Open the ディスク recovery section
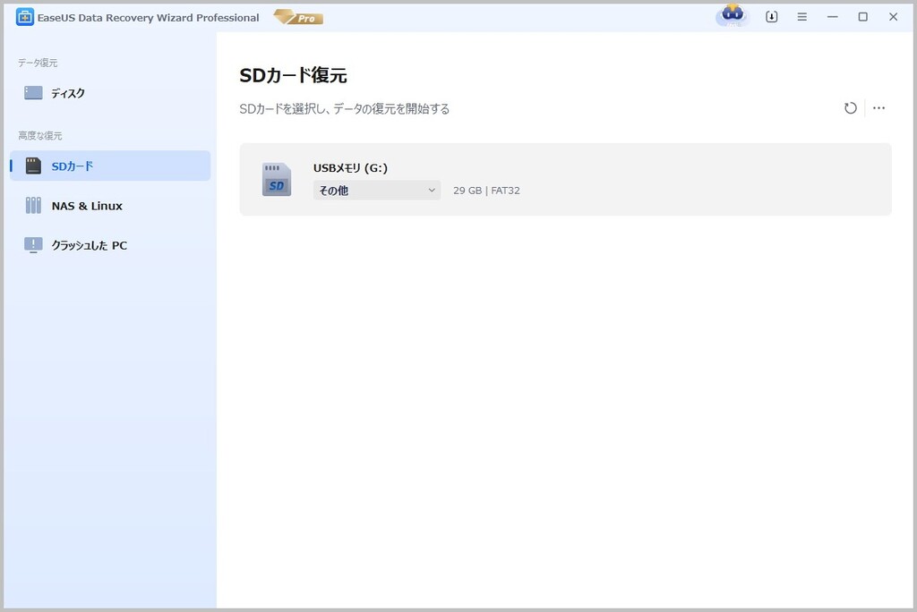Screen dimensions: 917x612 (110, 93)
